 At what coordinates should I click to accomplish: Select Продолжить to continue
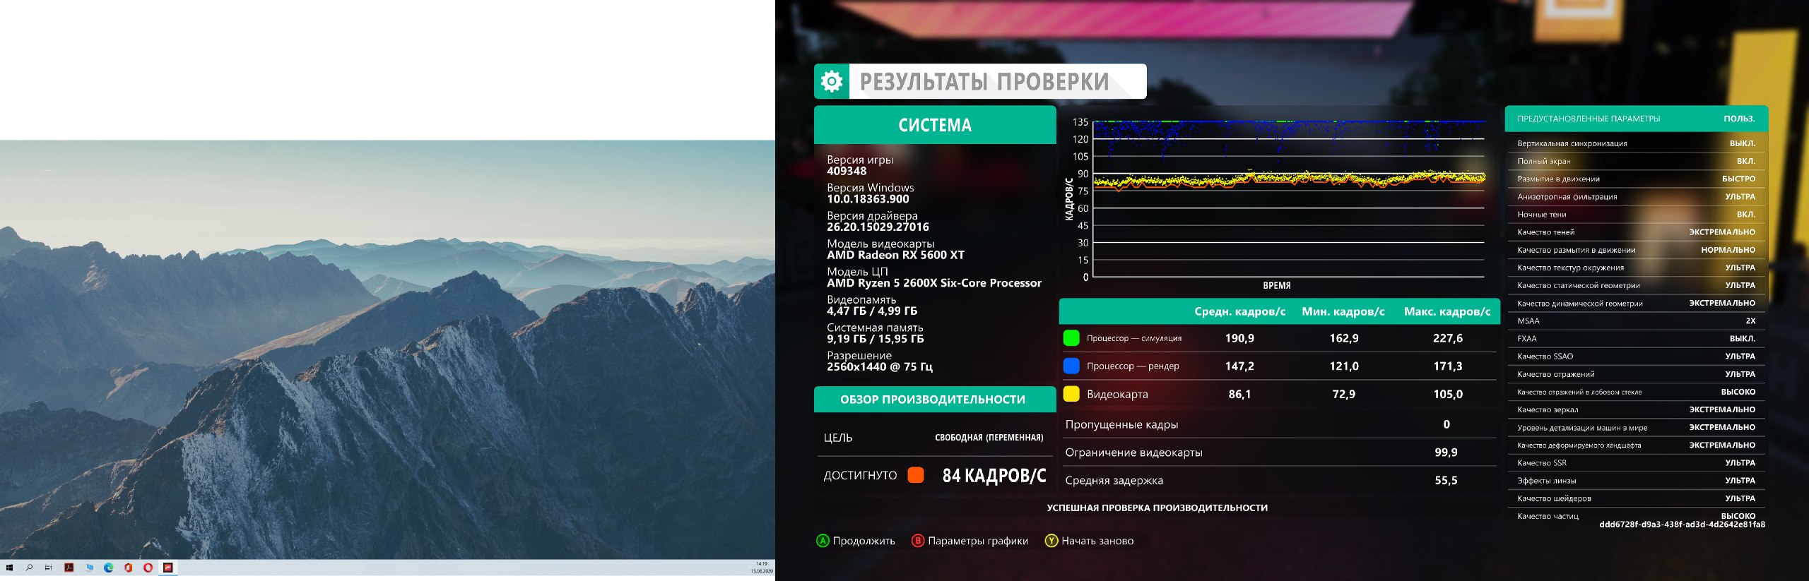point(856,541)
